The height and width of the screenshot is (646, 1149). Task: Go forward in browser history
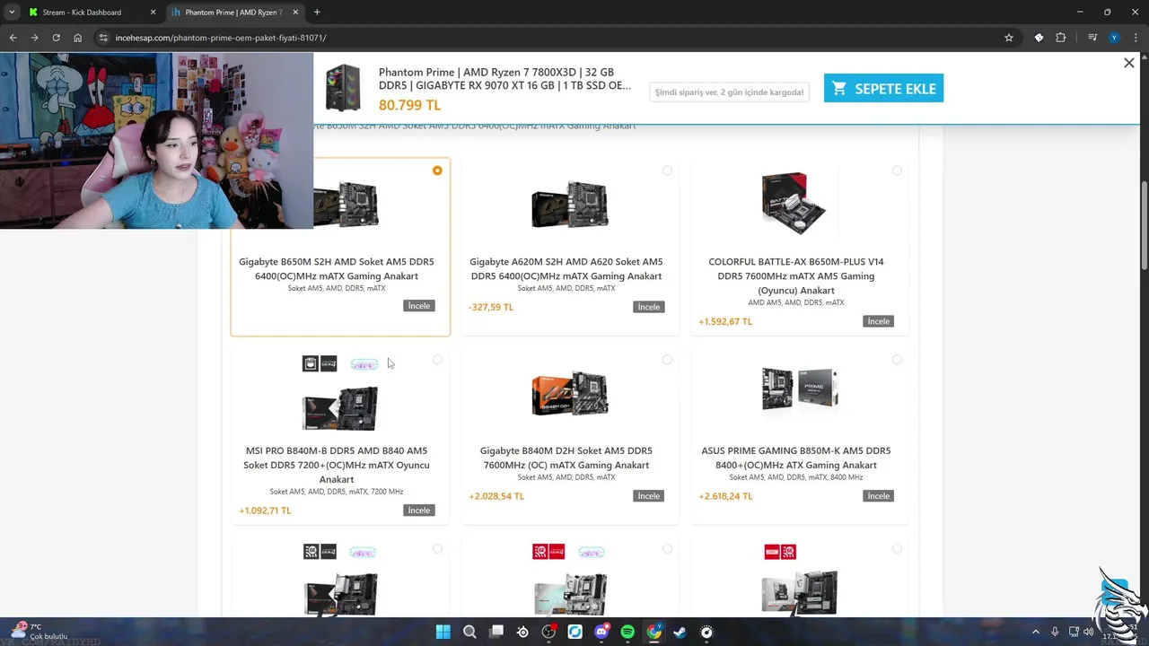pyautogui.click(x=34, y=38)
